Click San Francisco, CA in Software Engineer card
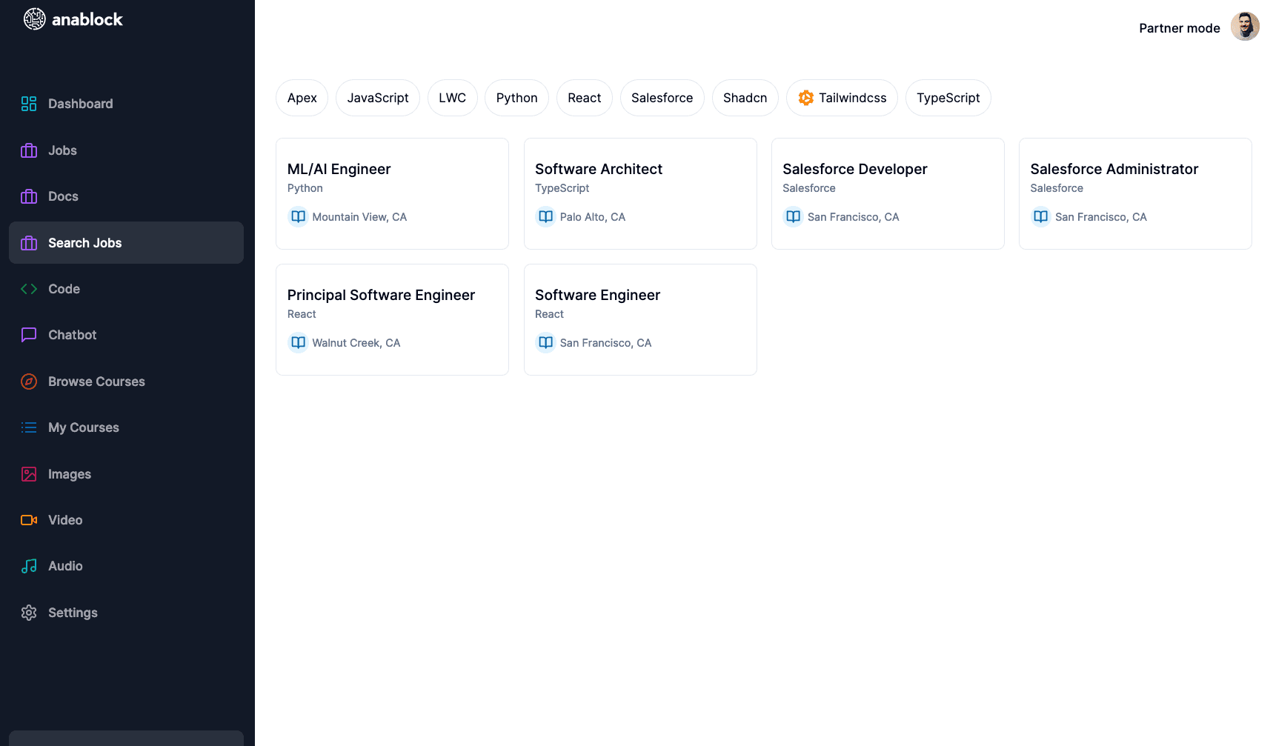Screen dimensions: 1273x746 [x=606, y=343]
